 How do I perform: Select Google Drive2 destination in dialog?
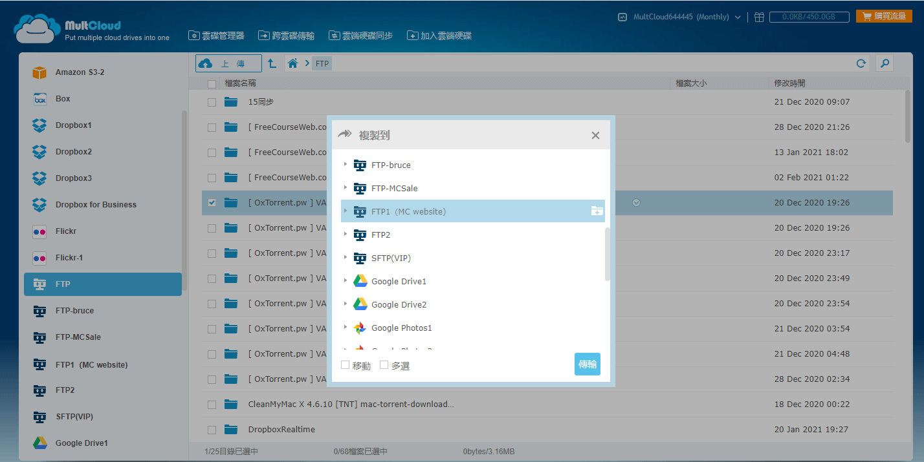(x=399, y=304)
